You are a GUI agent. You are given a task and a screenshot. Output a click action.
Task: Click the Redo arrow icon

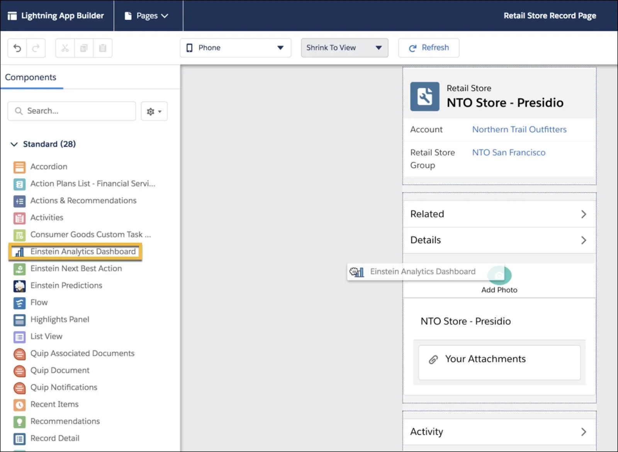[36, 48]
